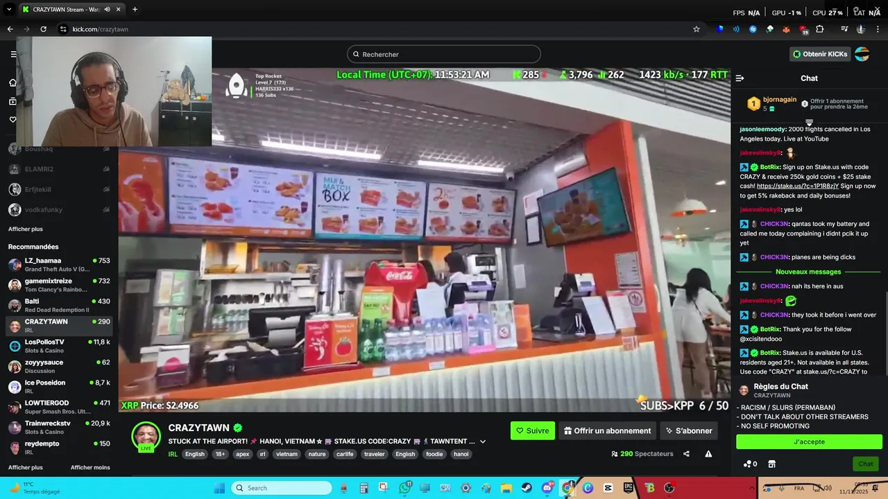The height and width of the screenshot is (499, 888).
Task: Open the shop icon below chat
Action: [771, 464]
